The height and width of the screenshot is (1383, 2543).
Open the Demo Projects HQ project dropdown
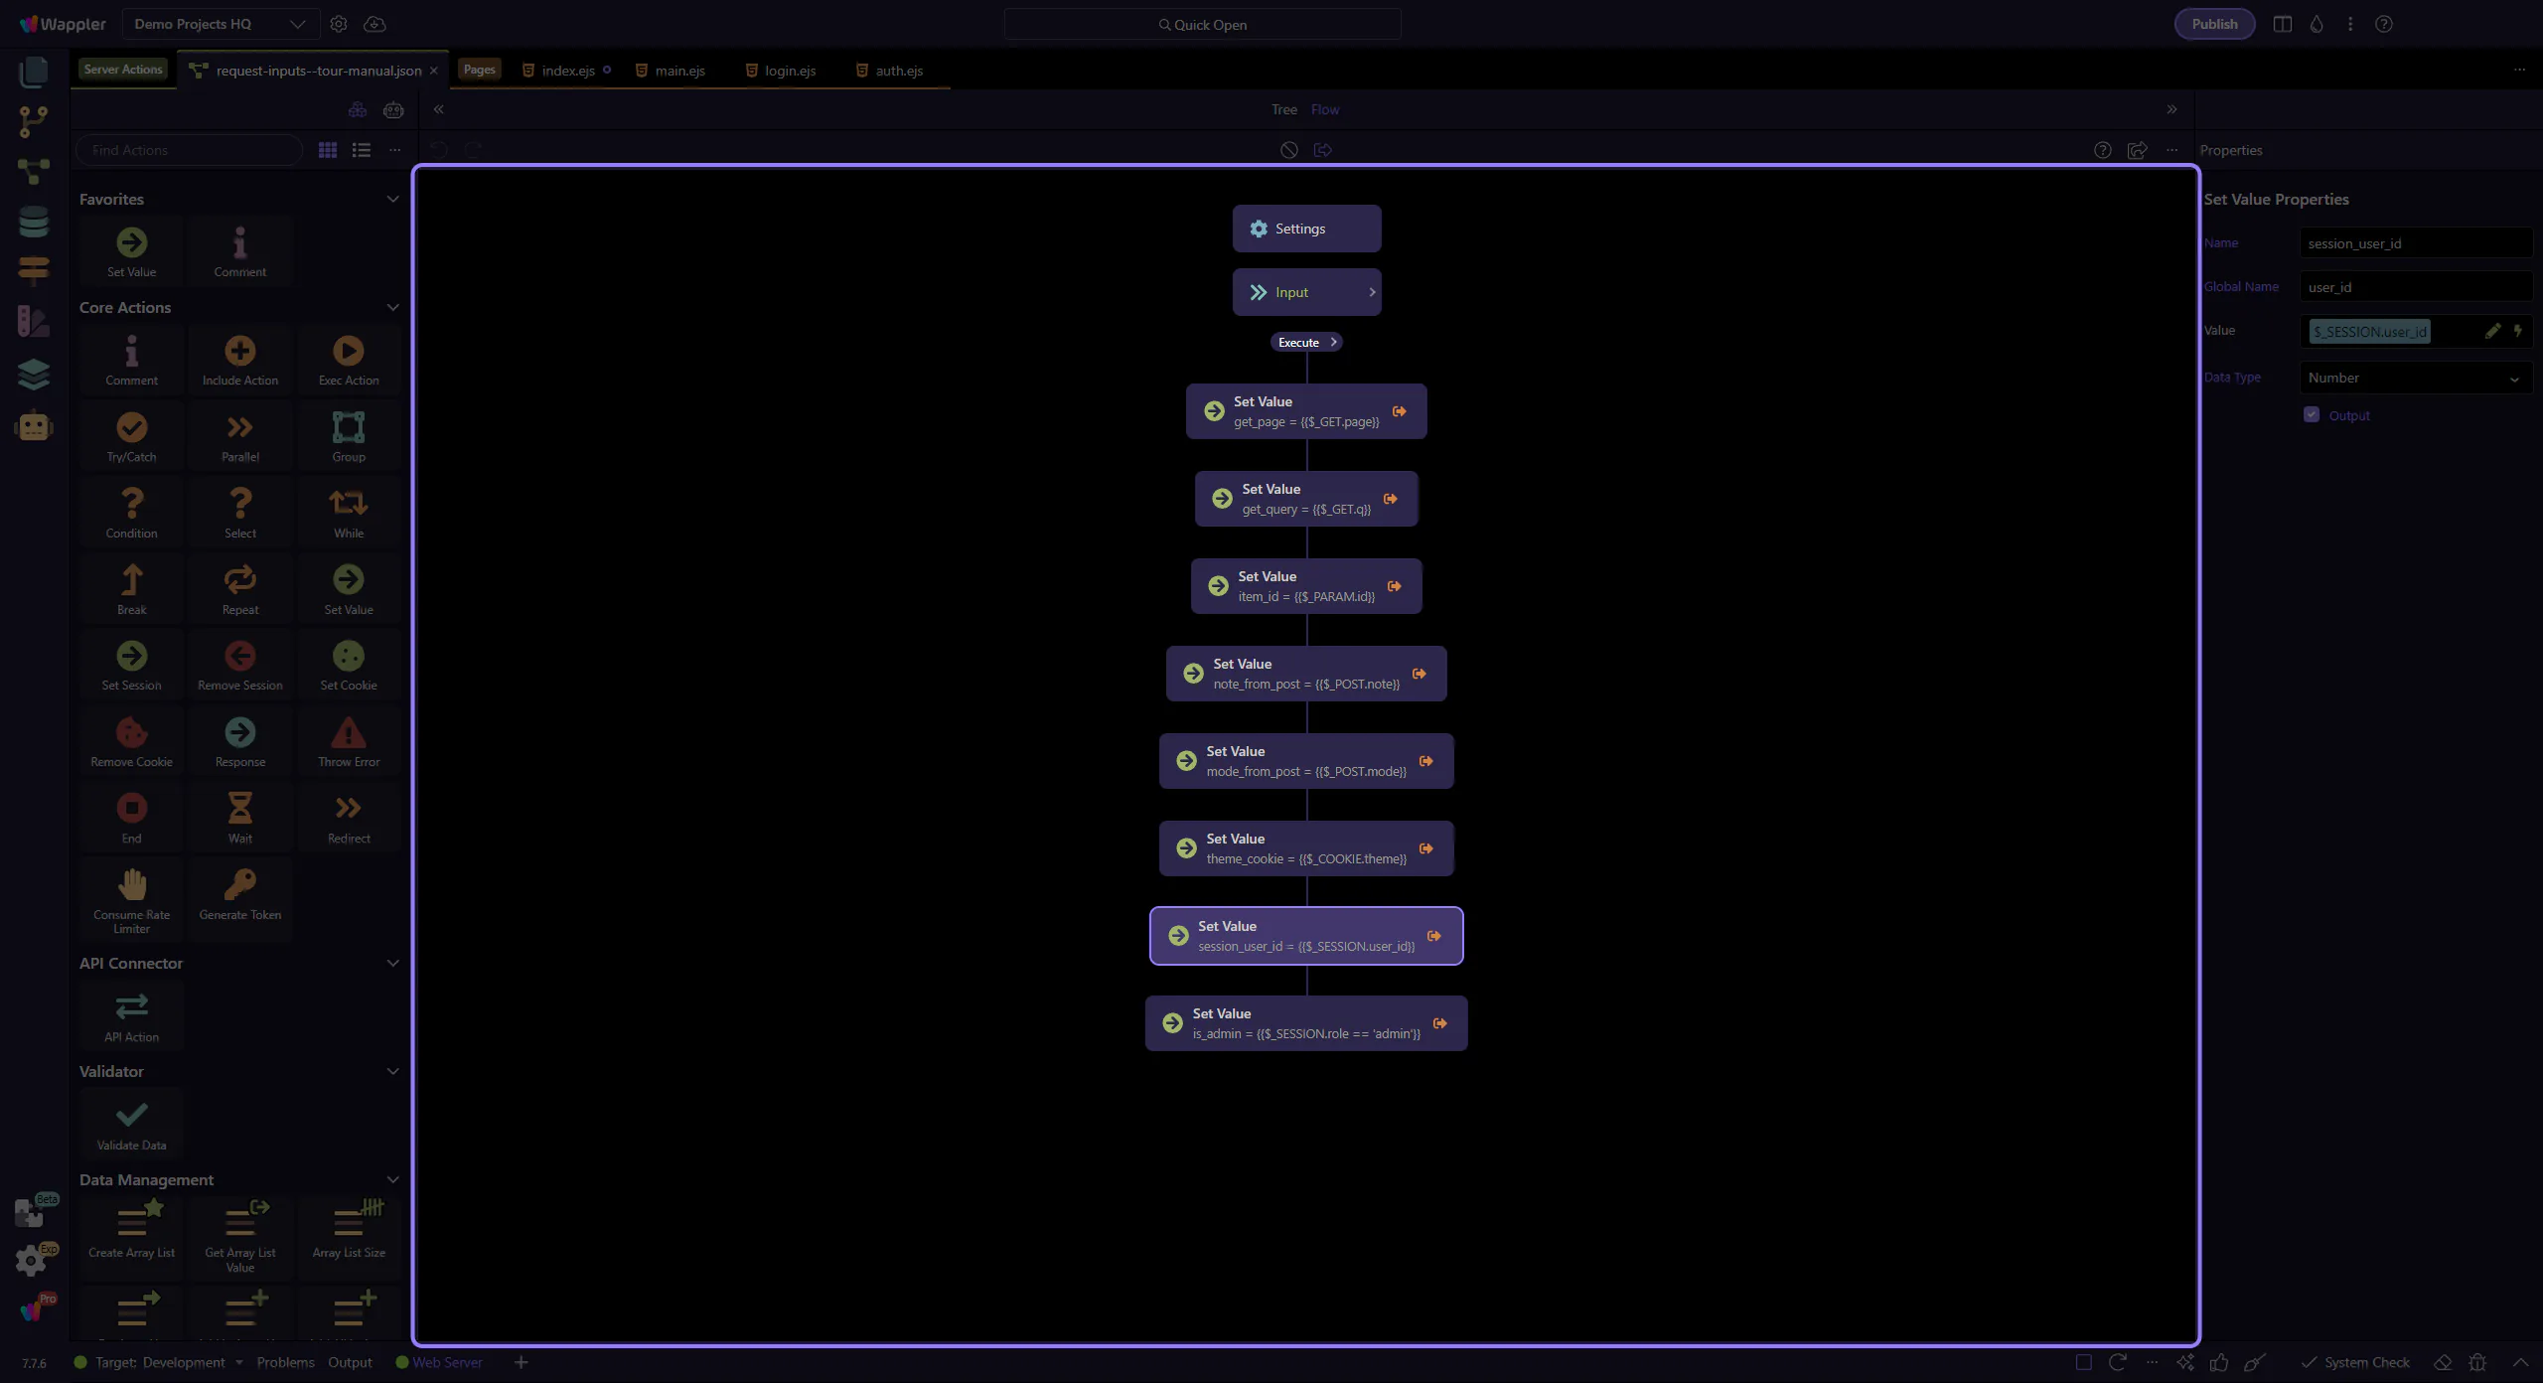221,24
